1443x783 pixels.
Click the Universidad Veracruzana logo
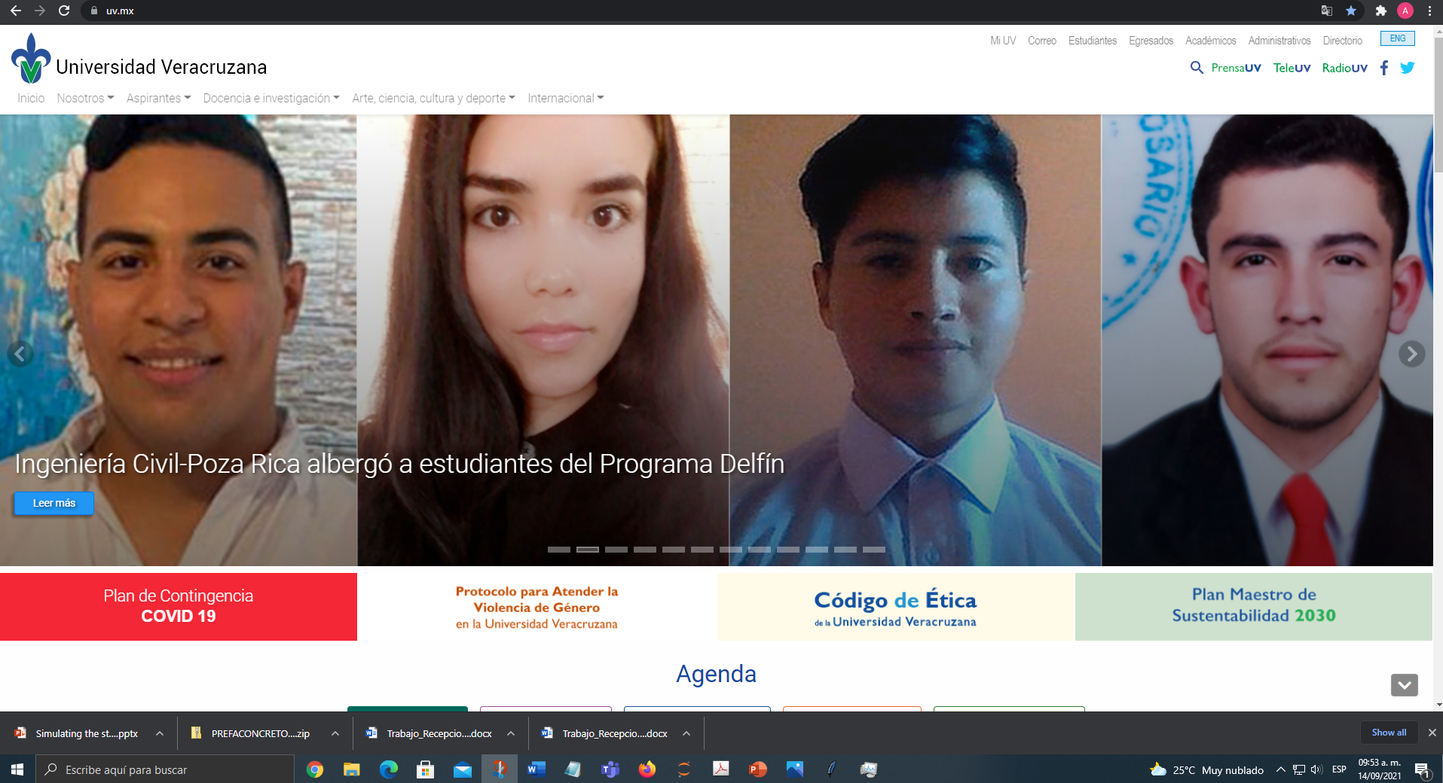[32, 59]
